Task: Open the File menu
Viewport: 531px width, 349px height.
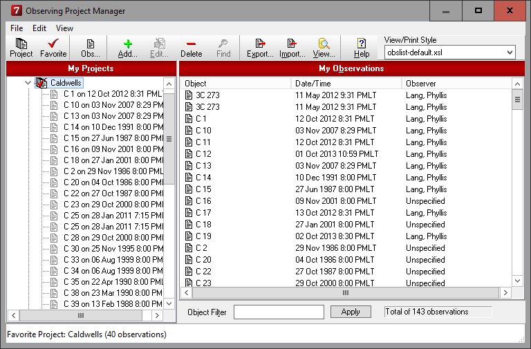Action: coord(17,28)
